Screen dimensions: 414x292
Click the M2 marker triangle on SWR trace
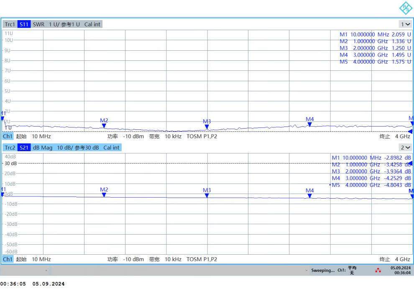104,126
